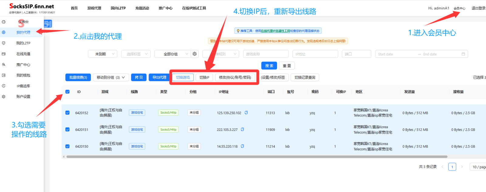
Task: Click the 发送量 column header
Action: [409, 92]
